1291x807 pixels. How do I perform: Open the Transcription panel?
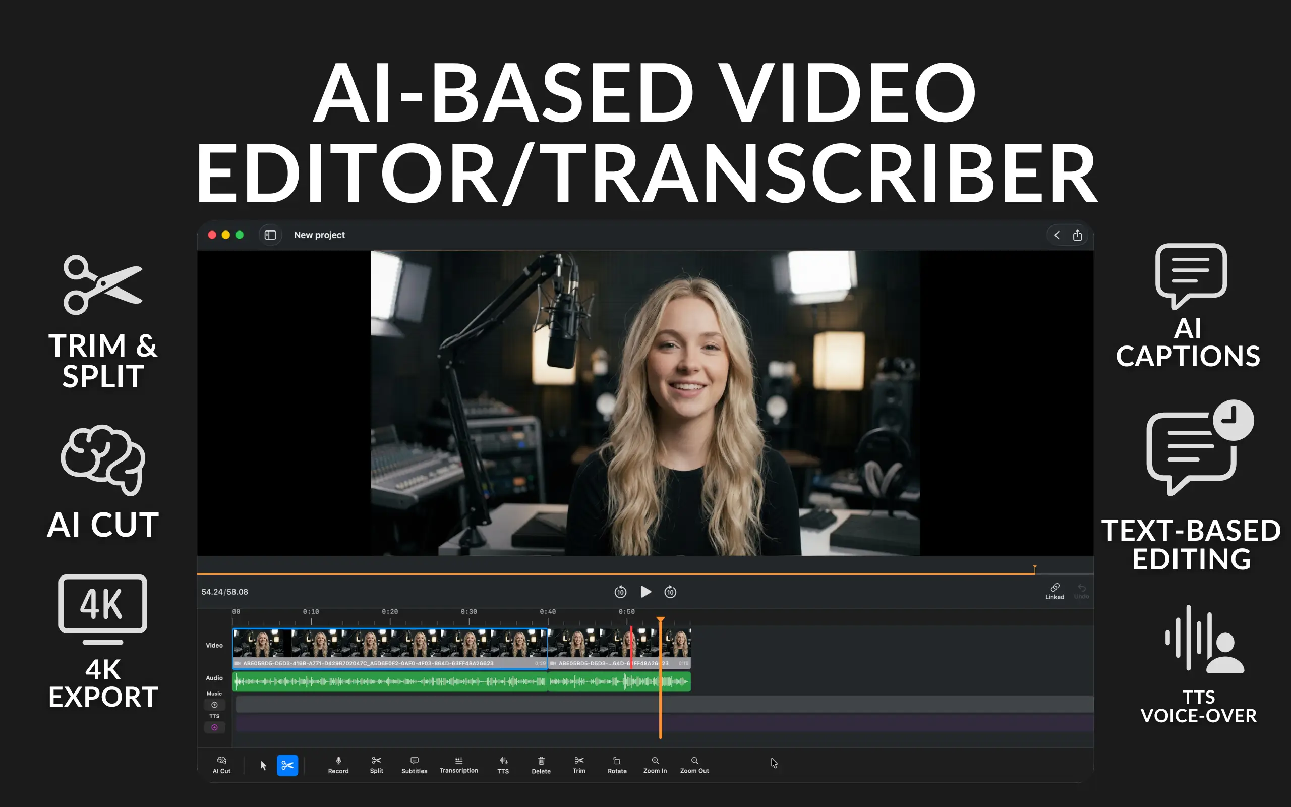tap(458, 764)
